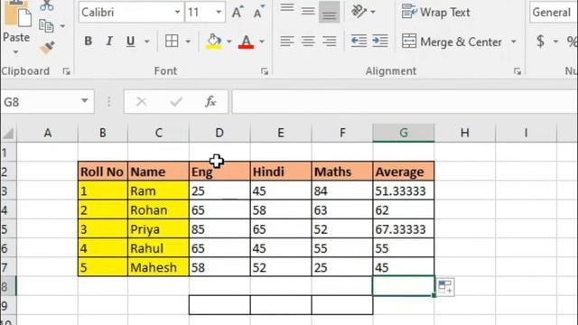Select the Maths value 84

(342, 190)
